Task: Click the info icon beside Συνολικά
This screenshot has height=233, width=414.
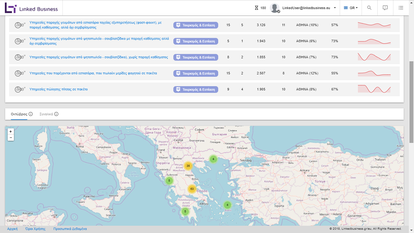Action: (x=56, y=114)
